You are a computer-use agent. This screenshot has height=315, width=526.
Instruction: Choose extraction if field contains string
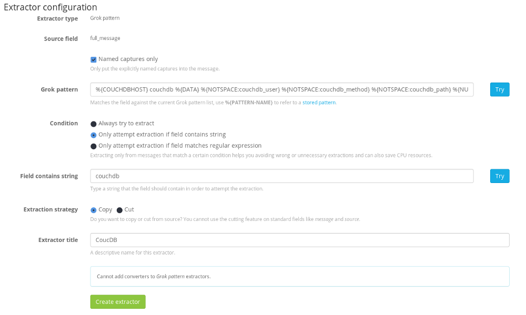point(94,135)
